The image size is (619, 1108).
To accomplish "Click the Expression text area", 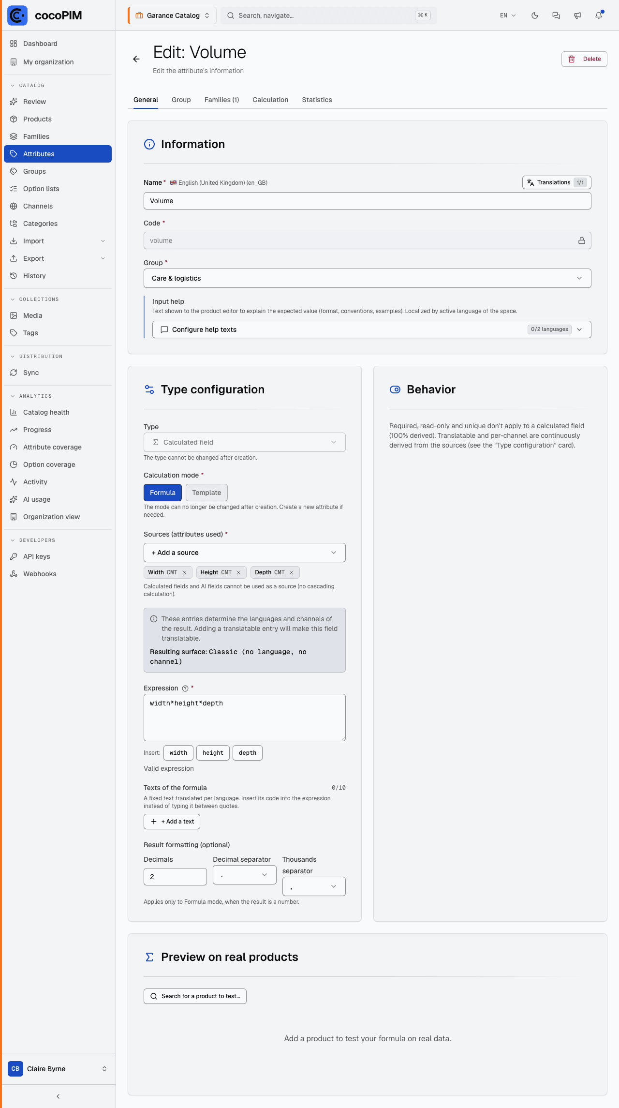I will click(x=244, y=718).
